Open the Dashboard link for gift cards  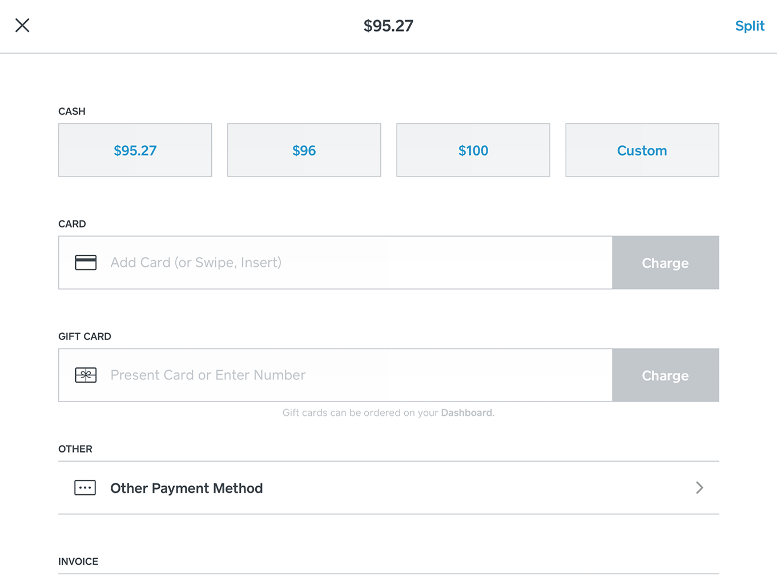tap(466, 412)
